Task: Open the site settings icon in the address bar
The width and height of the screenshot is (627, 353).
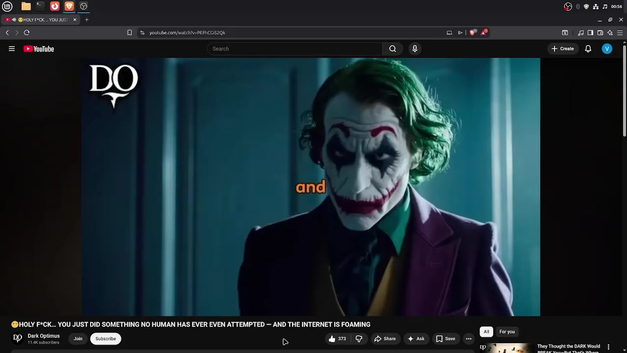Action: (x=142, y=32)
